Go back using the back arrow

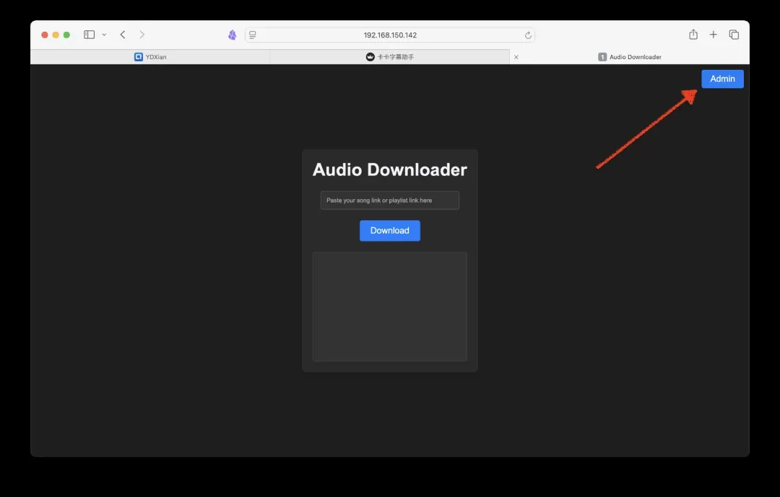coord(123,35)
